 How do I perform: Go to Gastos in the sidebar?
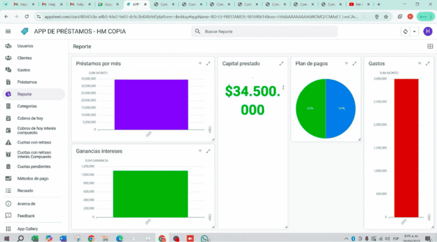click(x=33, y=70)
